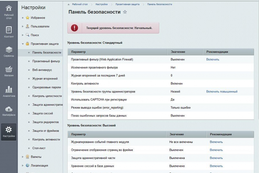The width and height of the screenshot is (259, 173).
Task: Collapse the Проактивная защита tree node
Action: coord(23,44)
